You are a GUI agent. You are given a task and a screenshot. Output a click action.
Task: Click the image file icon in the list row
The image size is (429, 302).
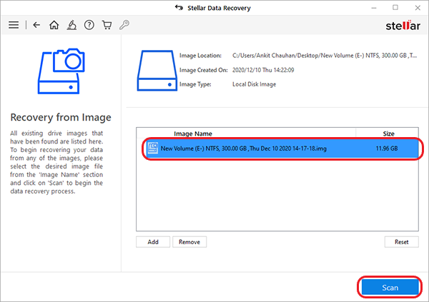coord(152,149)
